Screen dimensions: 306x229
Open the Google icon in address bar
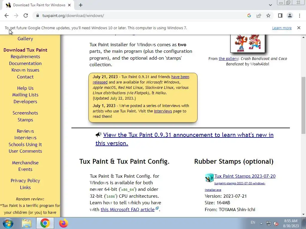[x=249, y=16]
